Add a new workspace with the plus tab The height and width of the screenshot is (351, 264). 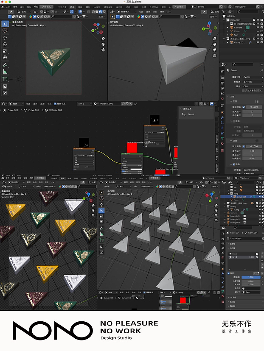coord(169,7)
